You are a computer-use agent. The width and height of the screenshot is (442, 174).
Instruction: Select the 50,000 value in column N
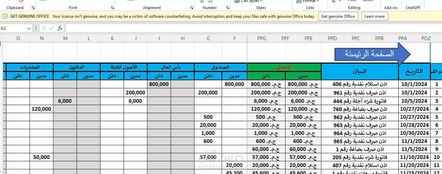42,157
